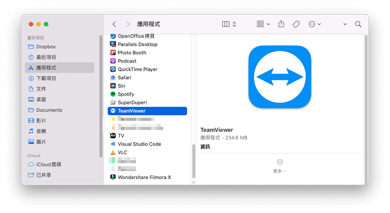The height and width of the screenshot is (213, 390).
Task: Open iCloud雲碟 in the sidebar
Action: (x=59, y=165)
